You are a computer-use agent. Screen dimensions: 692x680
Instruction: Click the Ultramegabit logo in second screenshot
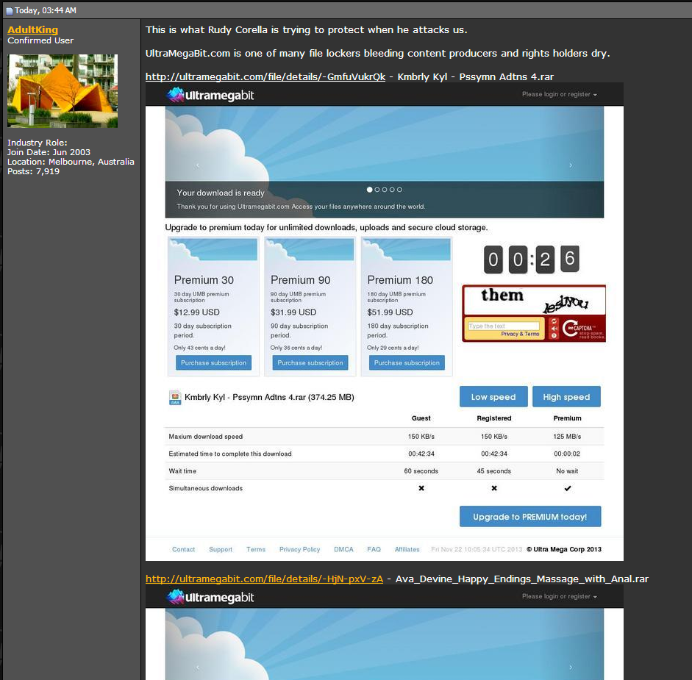210,597
